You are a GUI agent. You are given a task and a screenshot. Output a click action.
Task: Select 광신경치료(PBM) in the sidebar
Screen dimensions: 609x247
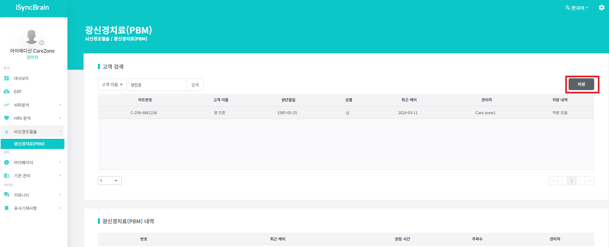33,144
